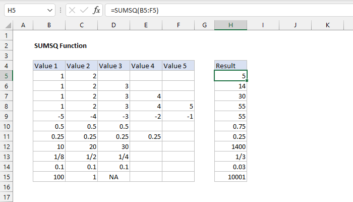This screenshot has height=202, width=353.
Task: Click cell with value -5
Action: 49,116
